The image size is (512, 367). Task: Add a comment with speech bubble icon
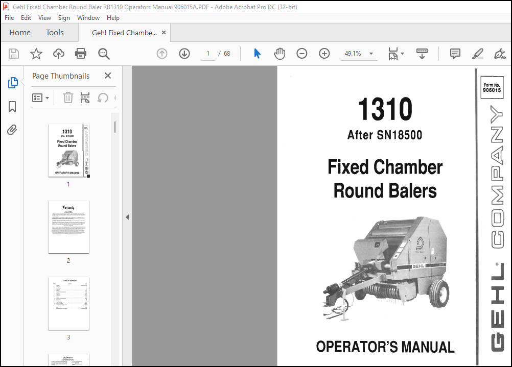click(x=455, y=54)
